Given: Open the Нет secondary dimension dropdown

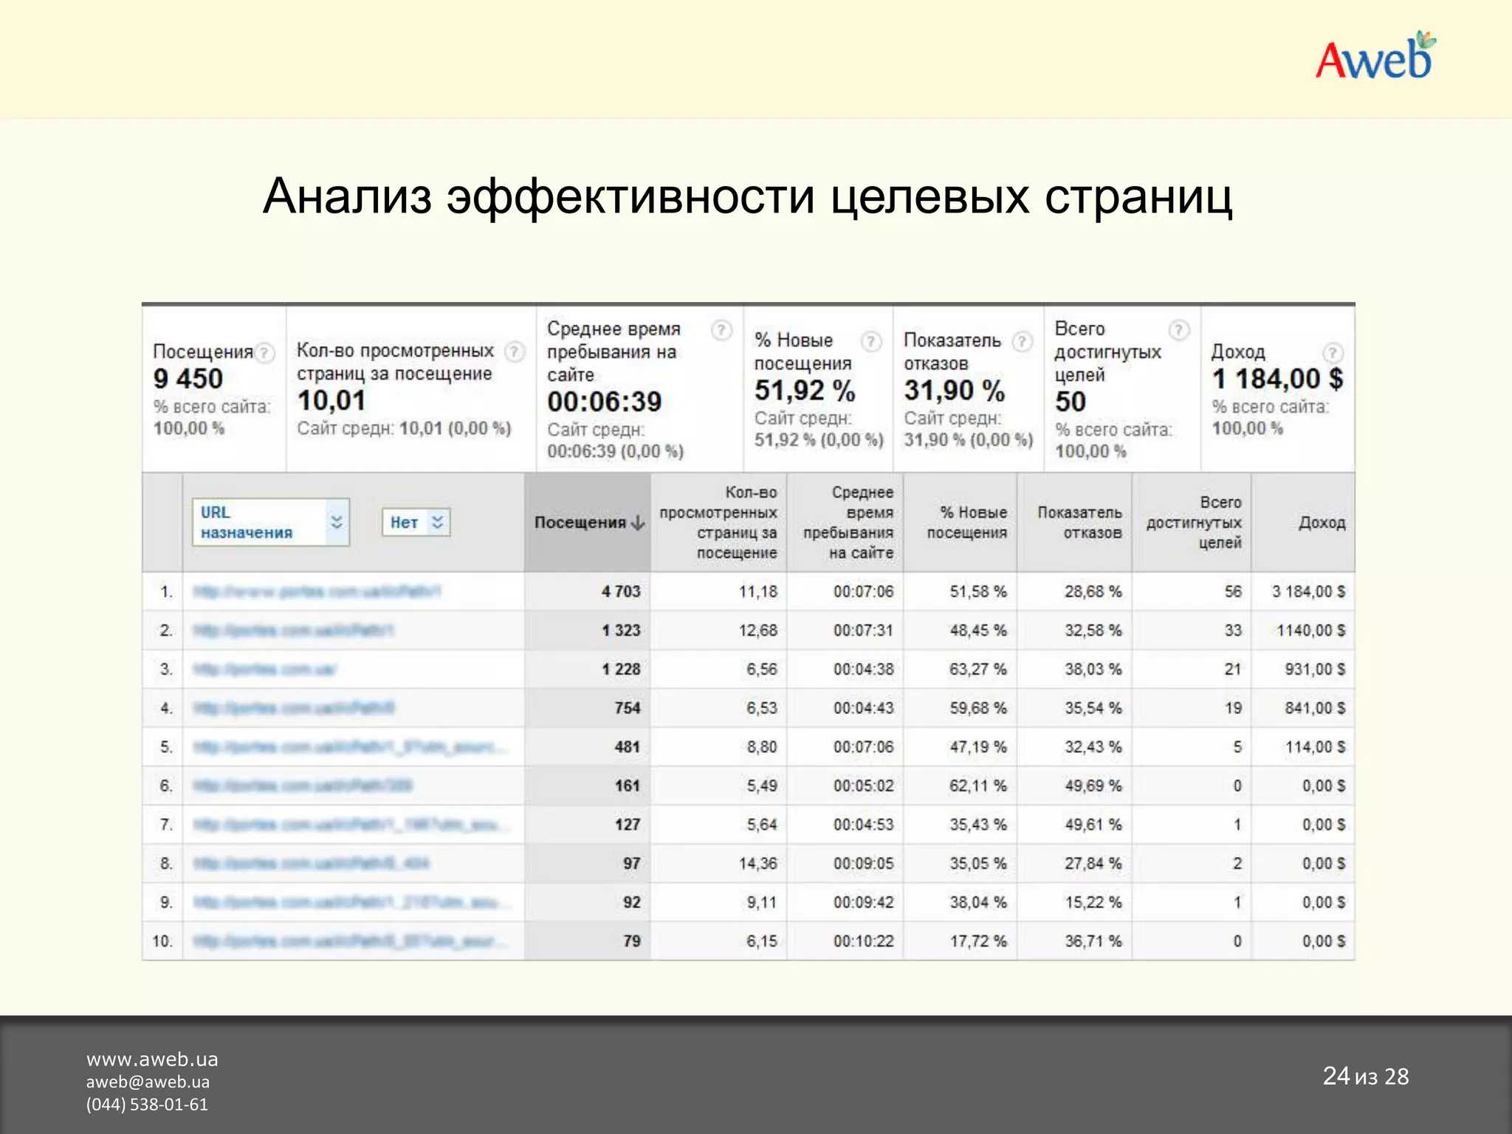Looking at the screenshot, I should click(x=416, y=523).
